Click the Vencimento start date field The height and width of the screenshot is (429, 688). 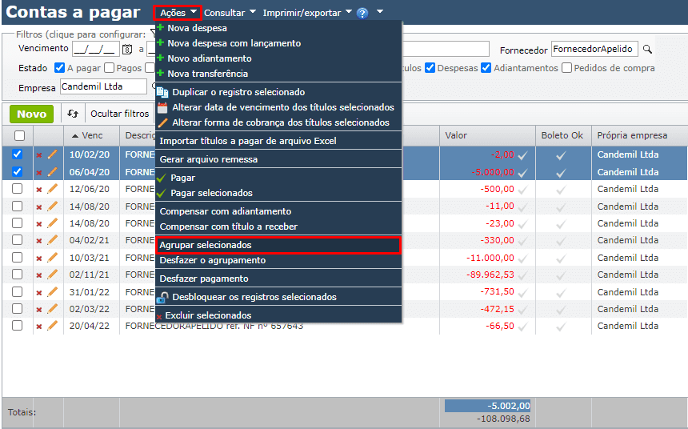pos(96,49)
